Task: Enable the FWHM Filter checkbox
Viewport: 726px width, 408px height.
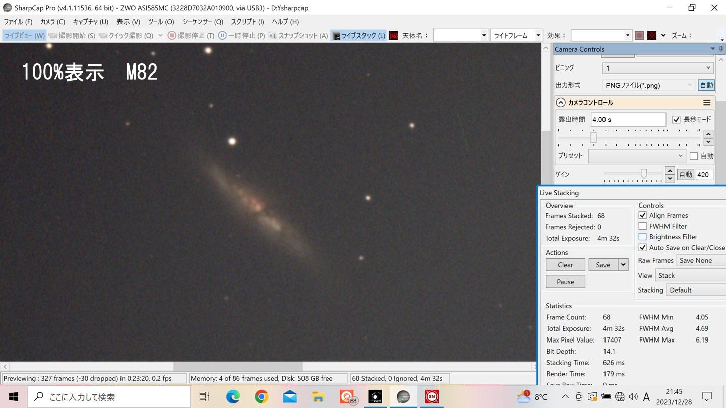Action: coord(642,226)
